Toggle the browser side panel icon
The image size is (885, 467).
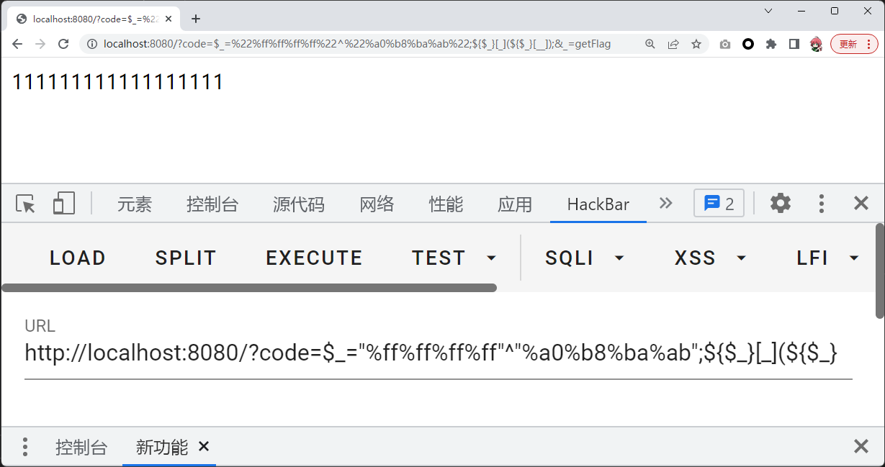[794, 44]
